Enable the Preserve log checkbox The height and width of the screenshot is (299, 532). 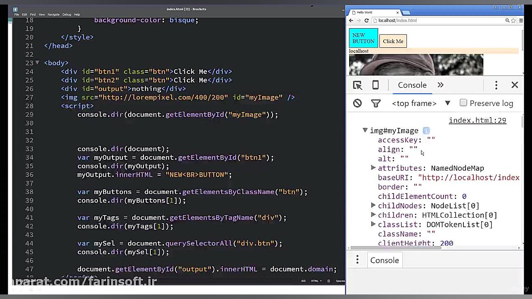click(463, 103)
